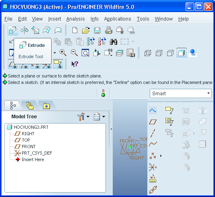This screenshot has width=215, height=197.
Task: Click the Datum Point tool icon
Action: (x=153, y=156)
